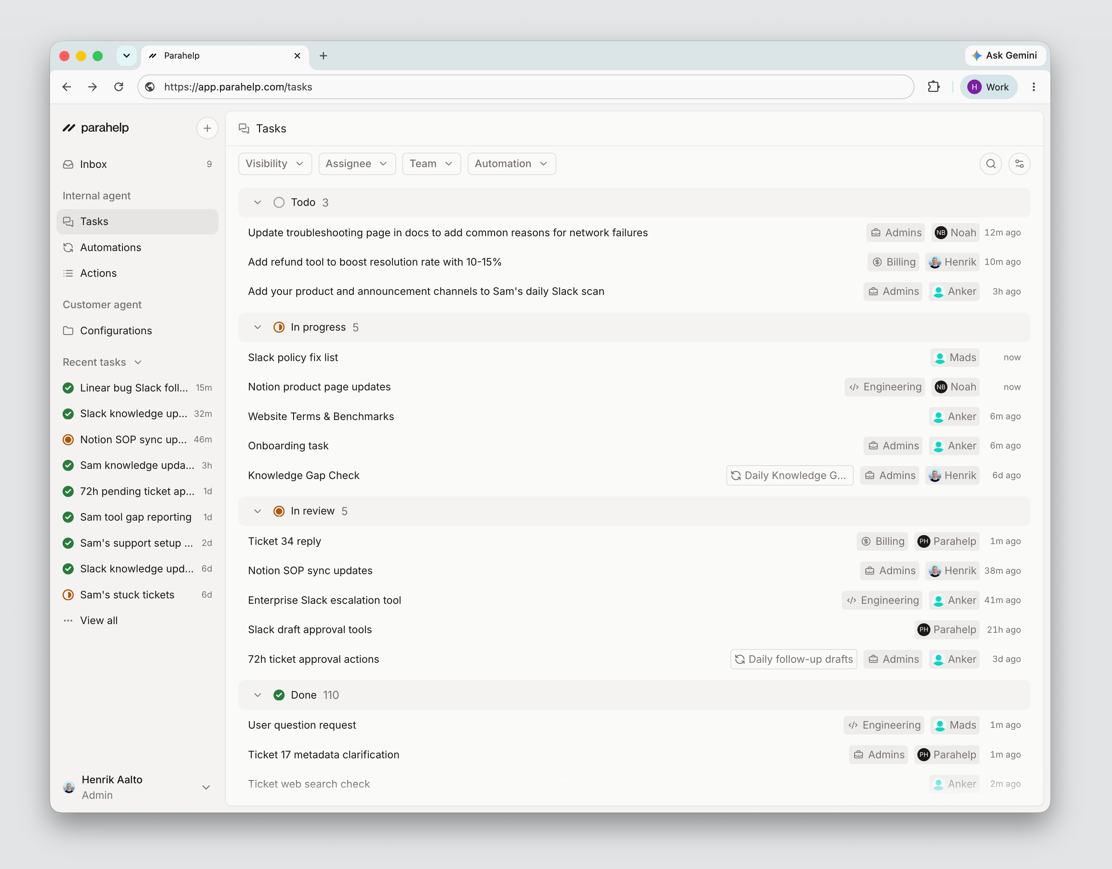Click the green check on Sam's support setup
Screen dimensions: 1112x869
(x=68, y=543)
